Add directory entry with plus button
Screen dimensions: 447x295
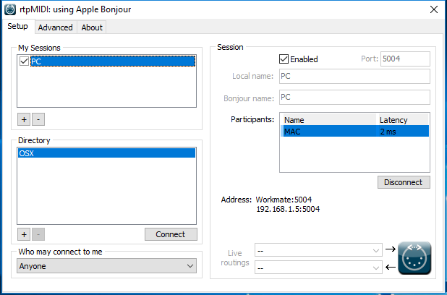tap(24, 234)
